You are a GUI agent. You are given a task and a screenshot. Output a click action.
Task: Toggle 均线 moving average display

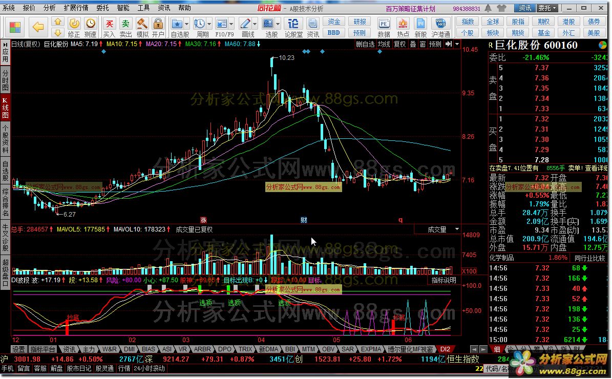(x=384, y=44)
